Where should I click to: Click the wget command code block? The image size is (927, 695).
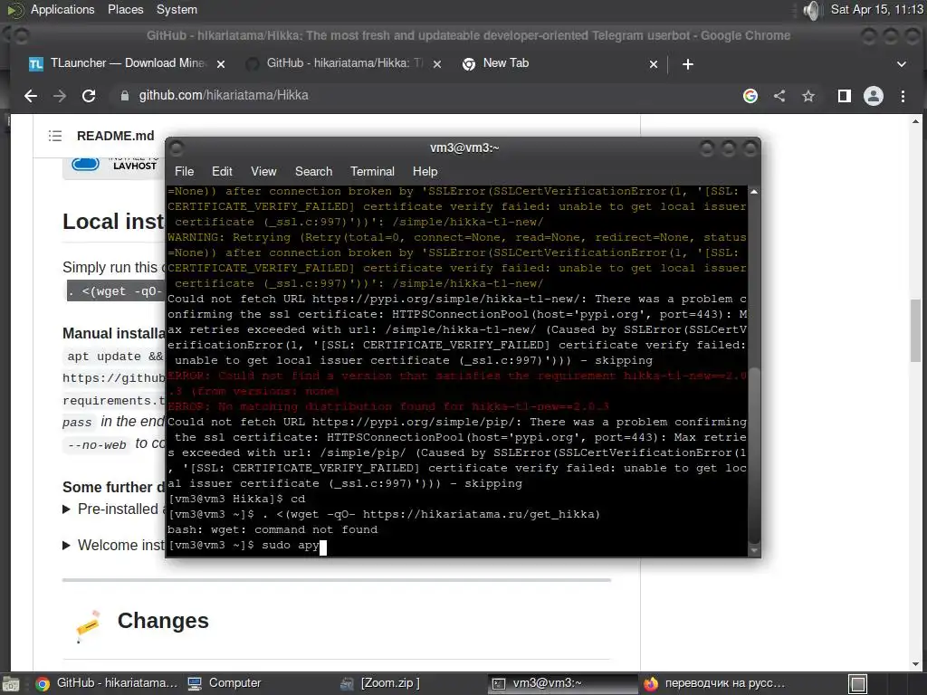(x=116, y=291)
